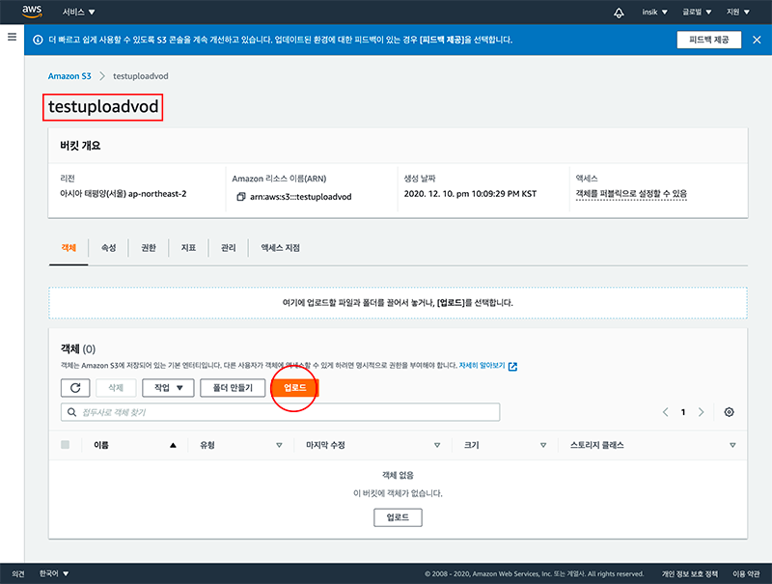Click the 이름 column header
The width and height of the screenshot is (772, 584).
[x=101, y=445]
